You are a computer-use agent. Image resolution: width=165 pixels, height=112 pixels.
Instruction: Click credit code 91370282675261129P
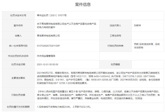pyautogui.click(x=48, y=46)
